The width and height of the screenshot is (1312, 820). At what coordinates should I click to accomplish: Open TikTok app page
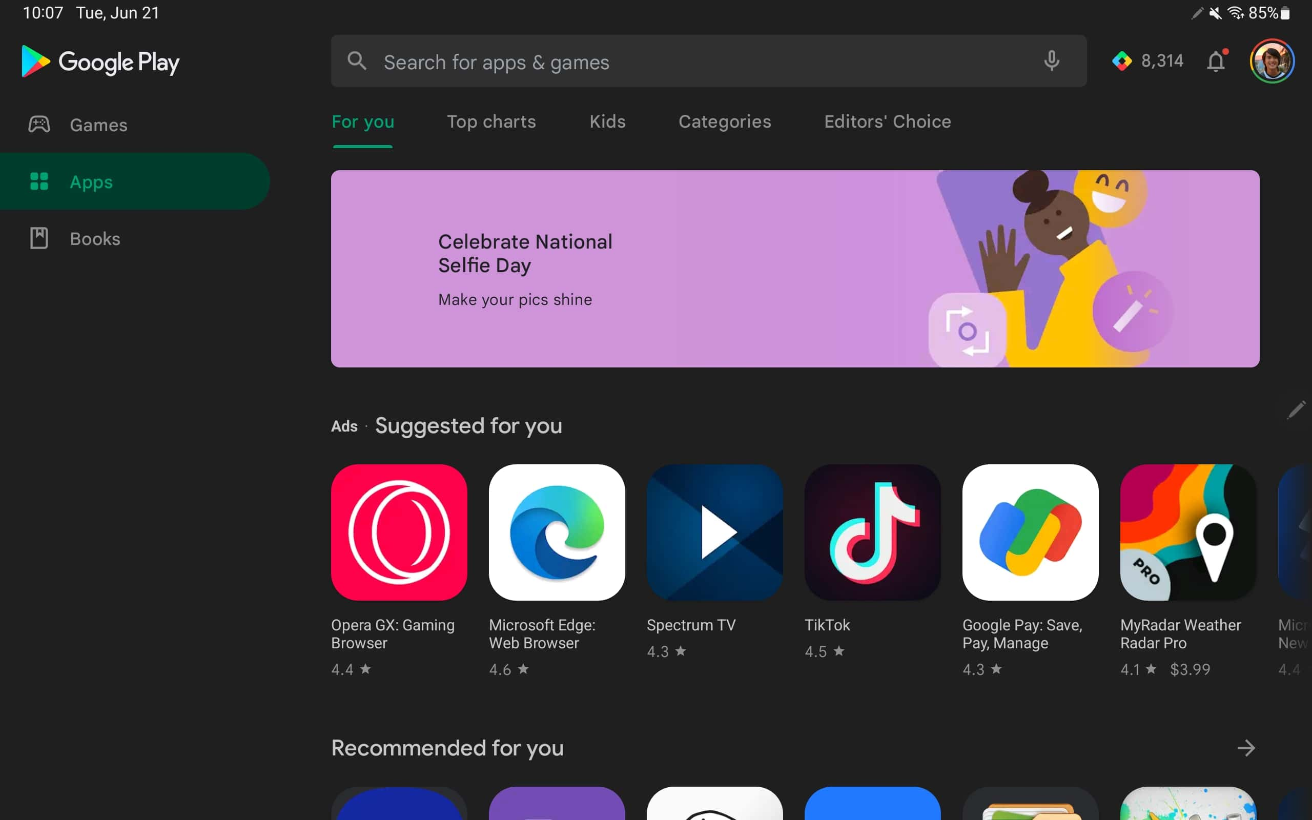872,532
